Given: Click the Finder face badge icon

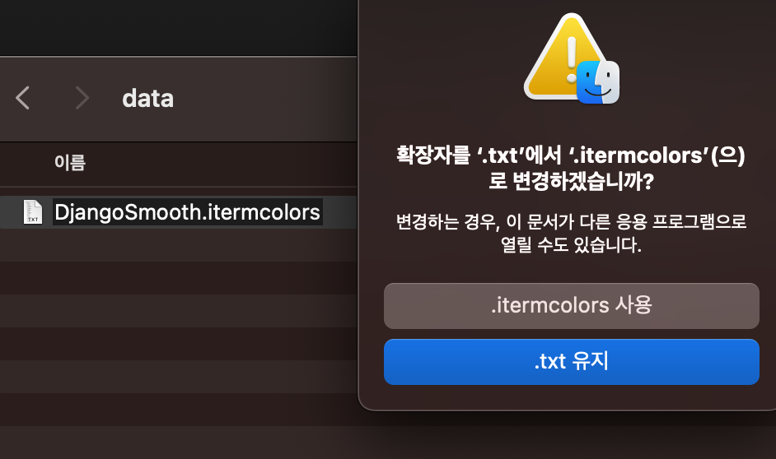Looking at the screenshot, I should click(x=598, y=82).
